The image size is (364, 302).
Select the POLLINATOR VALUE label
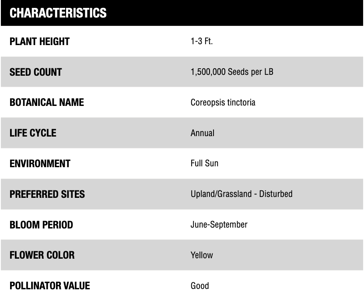click(49, 286)
